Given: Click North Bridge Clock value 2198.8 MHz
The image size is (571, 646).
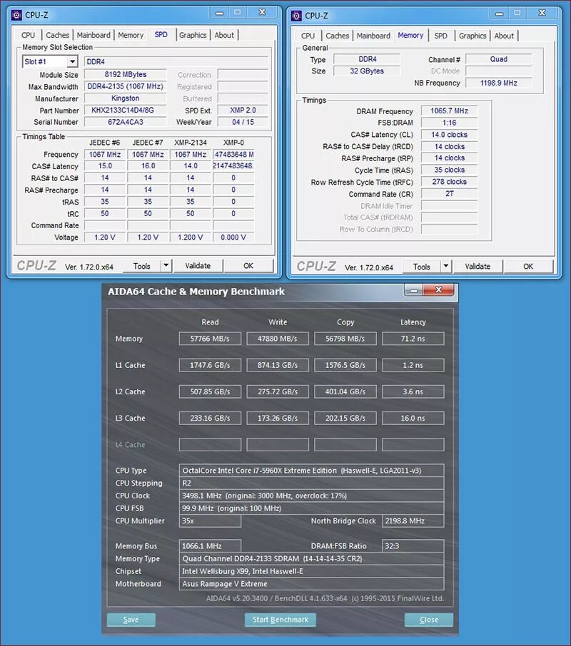Looking at the screenshot, I should (413, 521).
